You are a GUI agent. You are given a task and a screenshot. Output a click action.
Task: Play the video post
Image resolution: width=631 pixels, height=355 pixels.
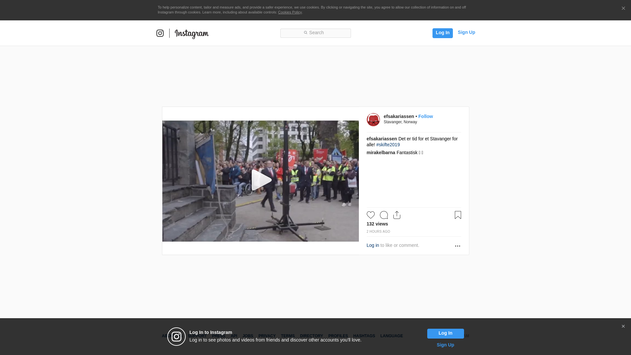(261, 180)
